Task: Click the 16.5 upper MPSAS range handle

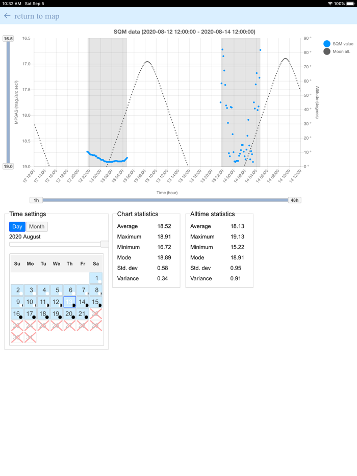Action: tap(8, 39)
